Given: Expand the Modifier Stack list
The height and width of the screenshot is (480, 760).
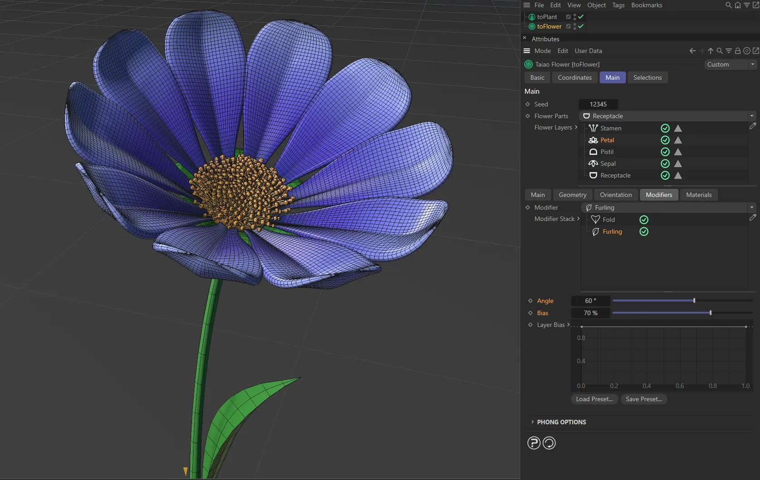Looking at the screenshot, I should click(x=578, y=219).
